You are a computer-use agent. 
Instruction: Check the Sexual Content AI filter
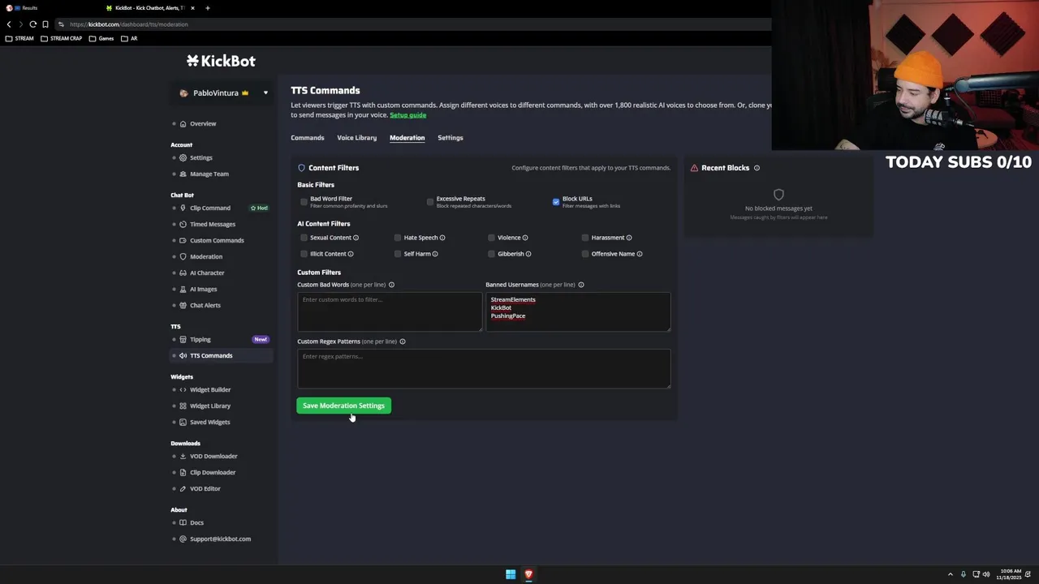(304, 238)
